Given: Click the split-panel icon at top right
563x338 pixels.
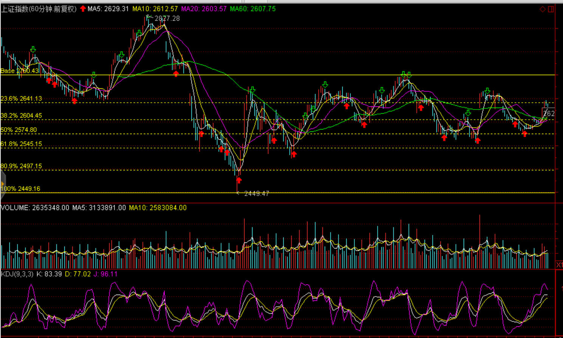Looking at the screenshot, I should point(551,9).
